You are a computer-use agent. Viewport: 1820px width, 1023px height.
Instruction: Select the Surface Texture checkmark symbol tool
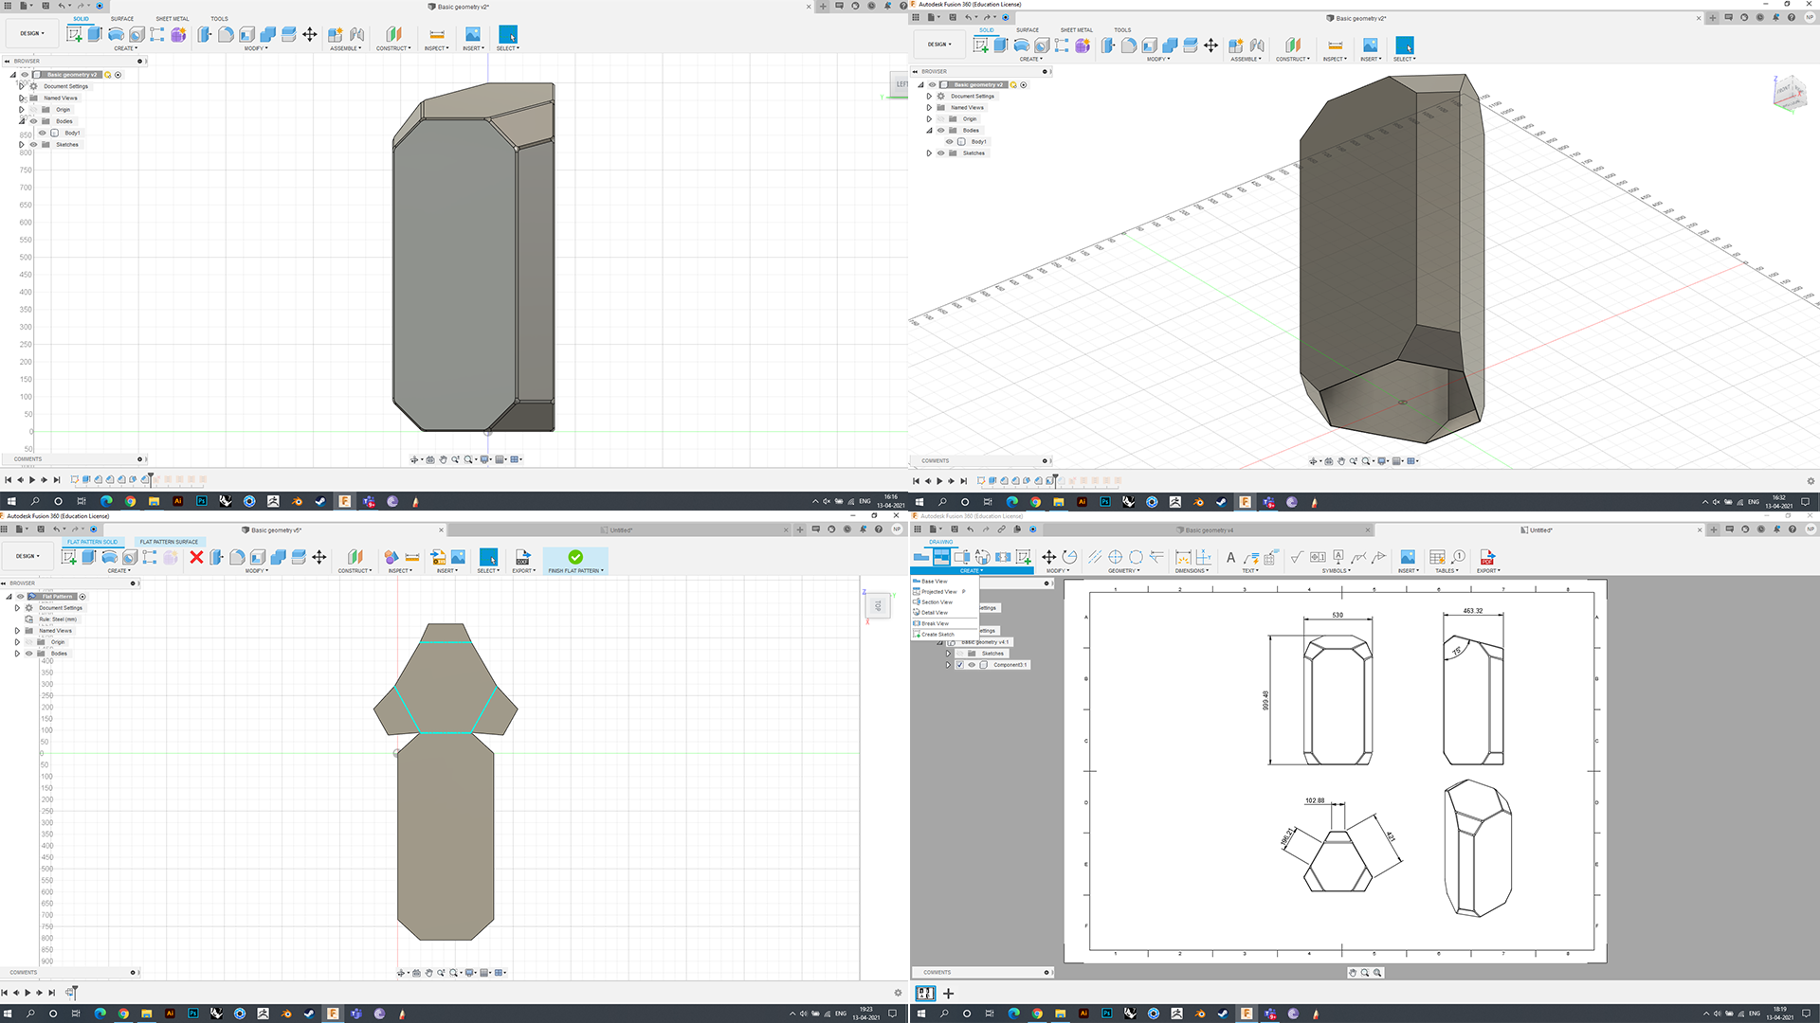coord(1297,557)
